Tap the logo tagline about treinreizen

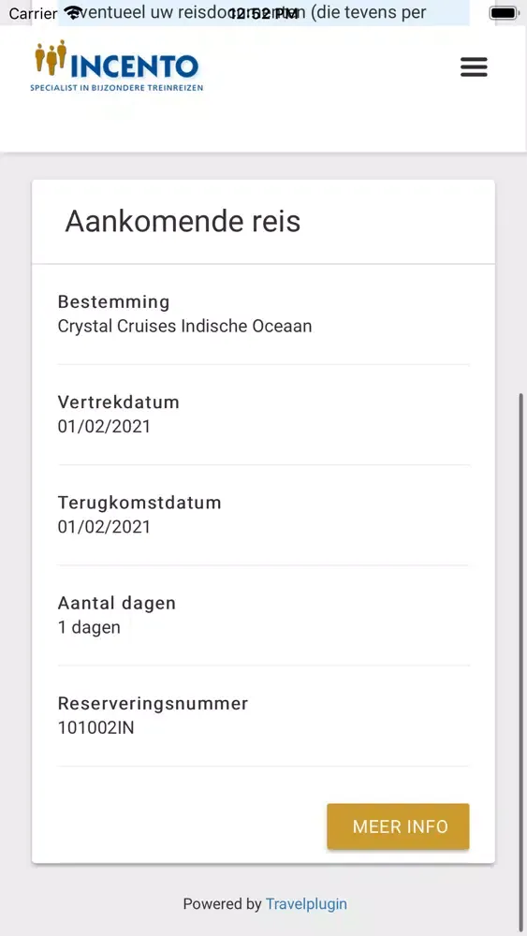116,88
